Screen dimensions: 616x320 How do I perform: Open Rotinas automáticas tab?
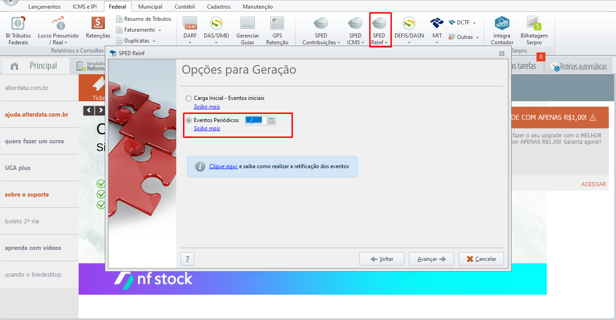[x=578, y=66]
